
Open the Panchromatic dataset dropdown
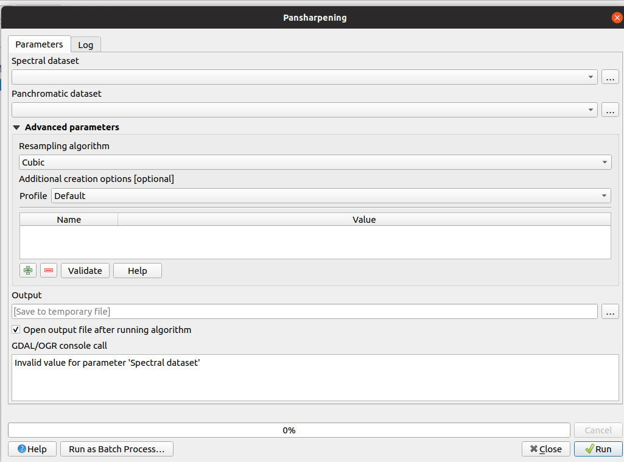[591, 110]
